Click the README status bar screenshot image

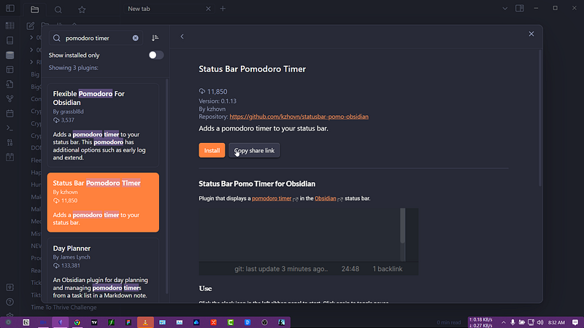pos(308,242)
